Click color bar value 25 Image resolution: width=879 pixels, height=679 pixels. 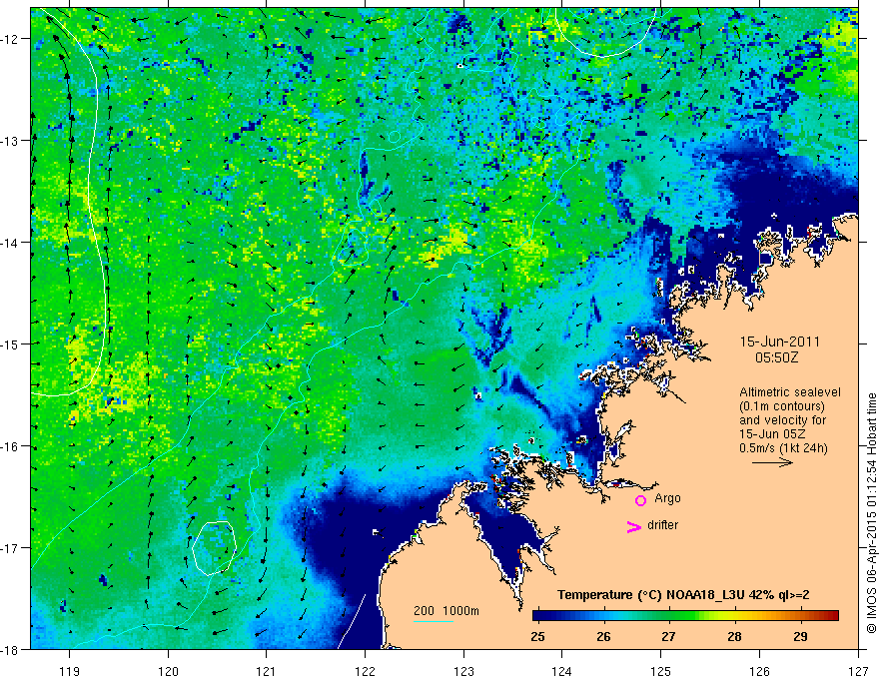point(537,636)
